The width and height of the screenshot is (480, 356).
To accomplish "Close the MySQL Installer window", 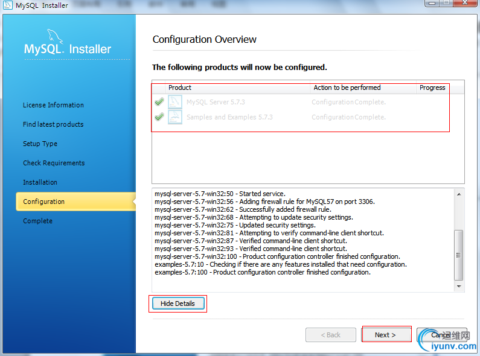I will [465, 3].
